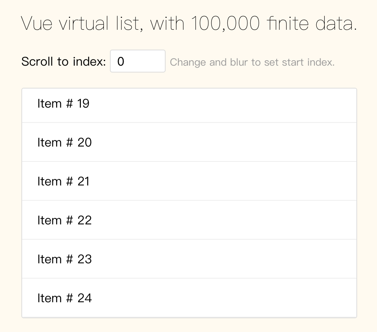
Task: Click the "Item # 22" text label
Action: tap(64, 220)
